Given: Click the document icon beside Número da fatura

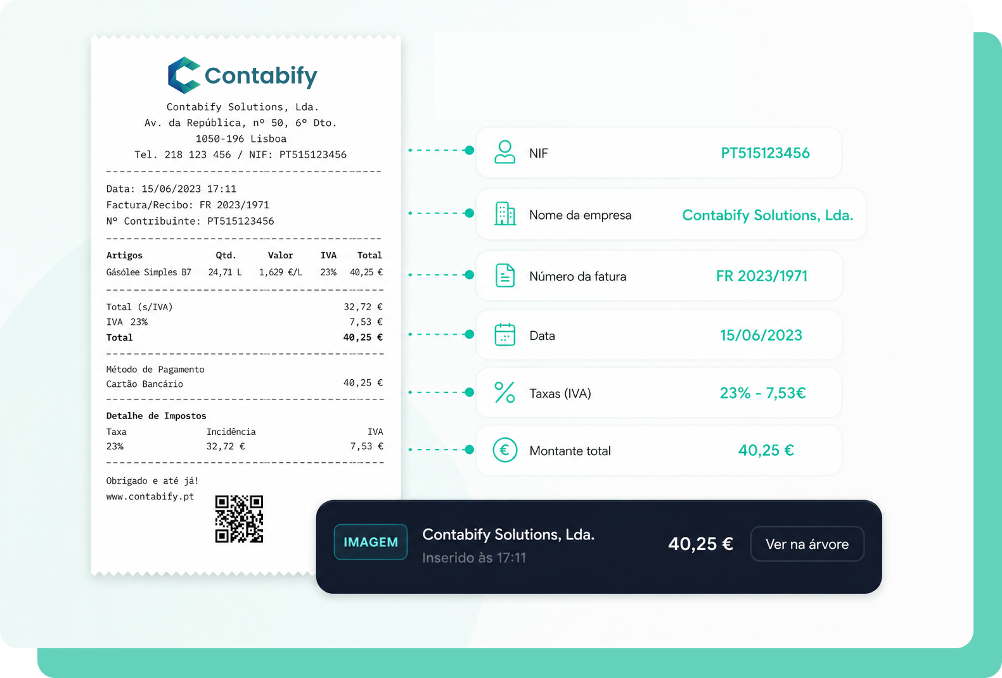Looking at the screenshot, I should 504,275.
